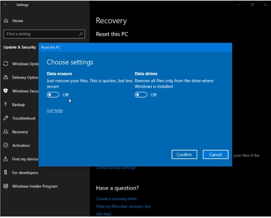Select Recovery in the sidebar menu
This screenshot has height=218, width=271.
click(x=20, y=132)
